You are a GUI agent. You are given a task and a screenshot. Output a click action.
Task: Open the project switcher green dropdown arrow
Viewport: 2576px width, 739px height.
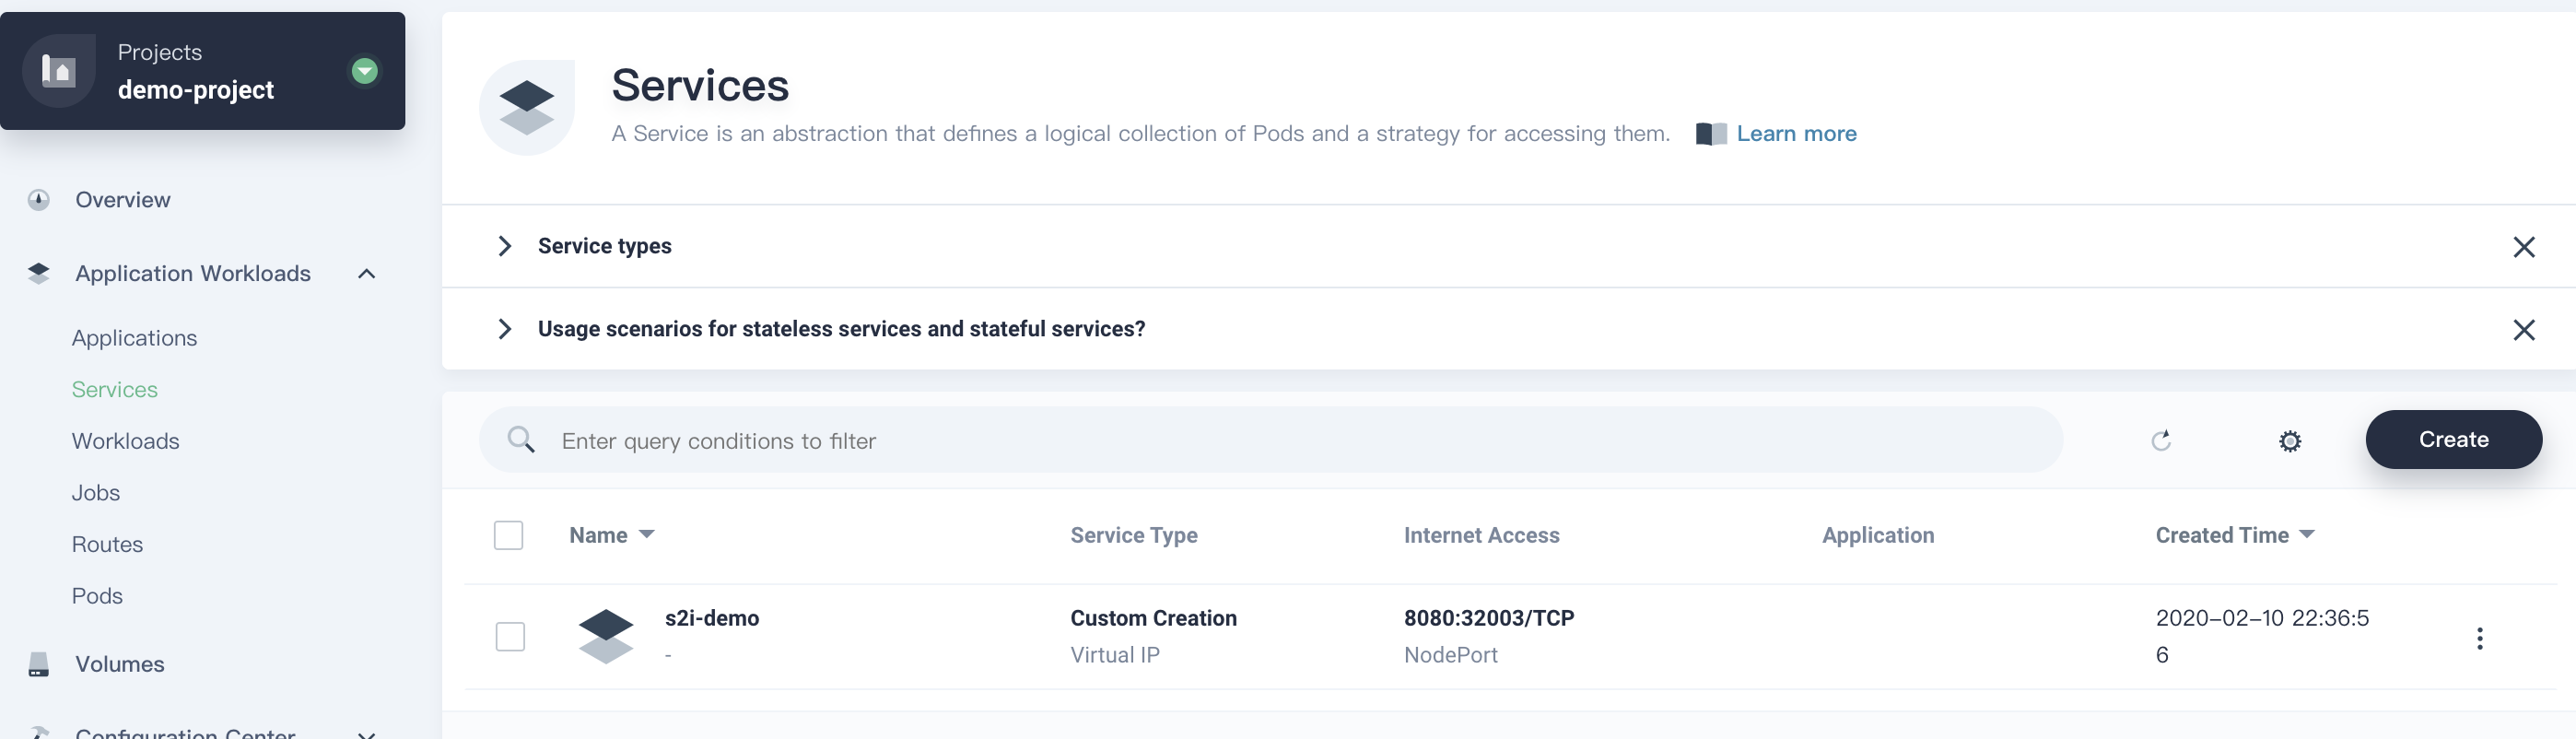pyautogui.click(x=365, y=71)
